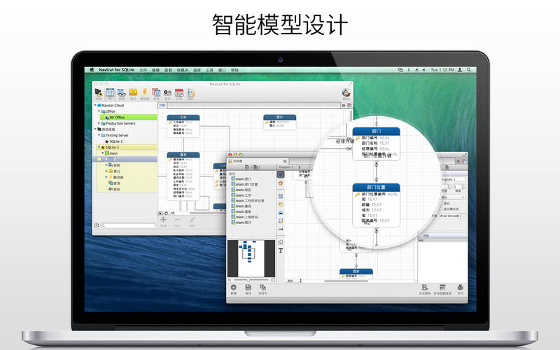Viewport: 560px width, 350px height.
Task: Click the 部门位置 table header in magnifier
Action: tap(376, 187)
